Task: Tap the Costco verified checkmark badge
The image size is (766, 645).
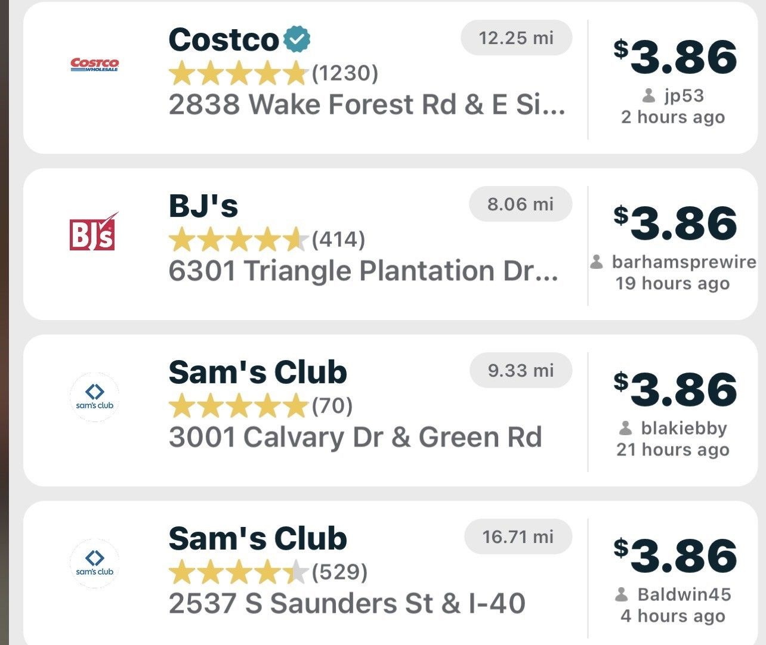Action: [x=296, y=39]
